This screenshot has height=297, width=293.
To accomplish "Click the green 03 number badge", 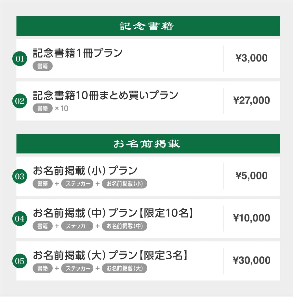I will (20, 177).
